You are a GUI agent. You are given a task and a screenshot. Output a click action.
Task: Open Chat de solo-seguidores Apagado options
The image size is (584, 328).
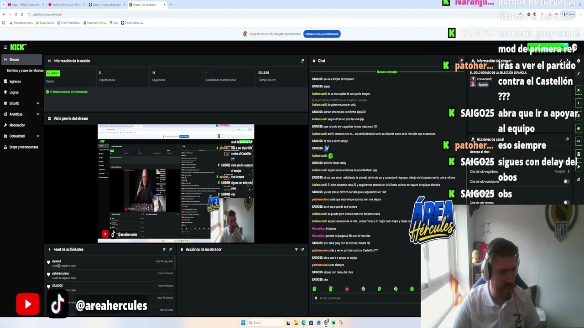(562, 171)
